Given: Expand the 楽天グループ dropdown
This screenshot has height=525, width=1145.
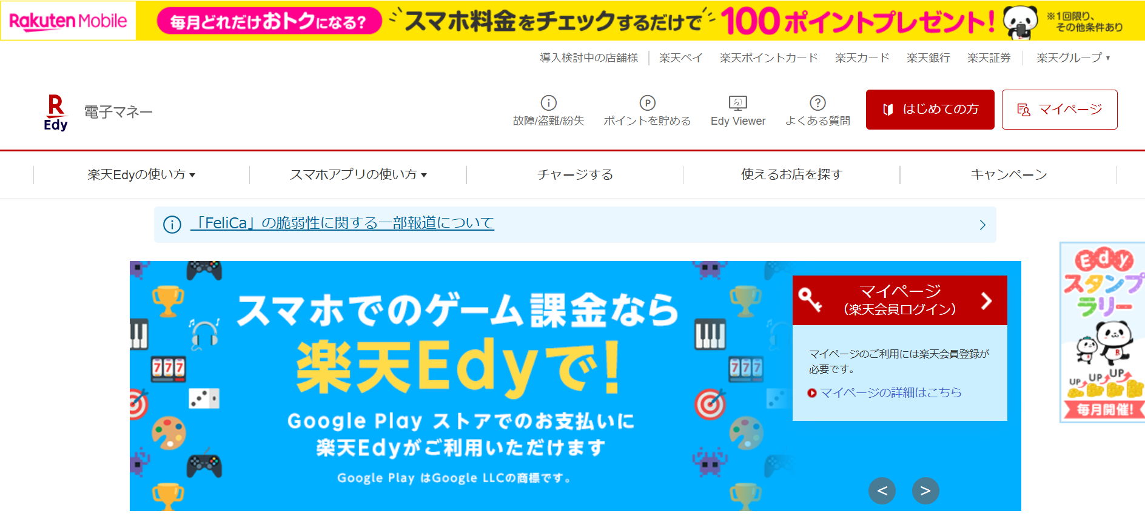Looking at the screenshot, I should tap(1073, 58).
